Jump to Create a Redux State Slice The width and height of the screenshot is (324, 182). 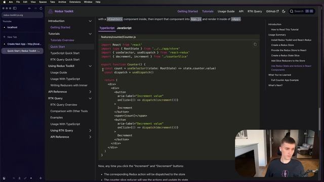coord(285,56)
